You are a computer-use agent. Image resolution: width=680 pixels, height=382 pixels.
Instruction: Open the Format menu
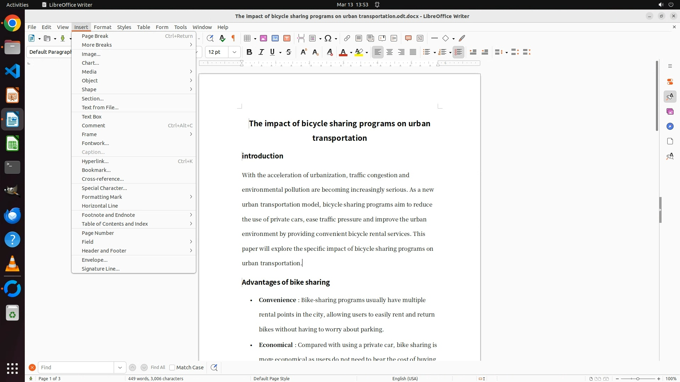(x=102, y=27)
